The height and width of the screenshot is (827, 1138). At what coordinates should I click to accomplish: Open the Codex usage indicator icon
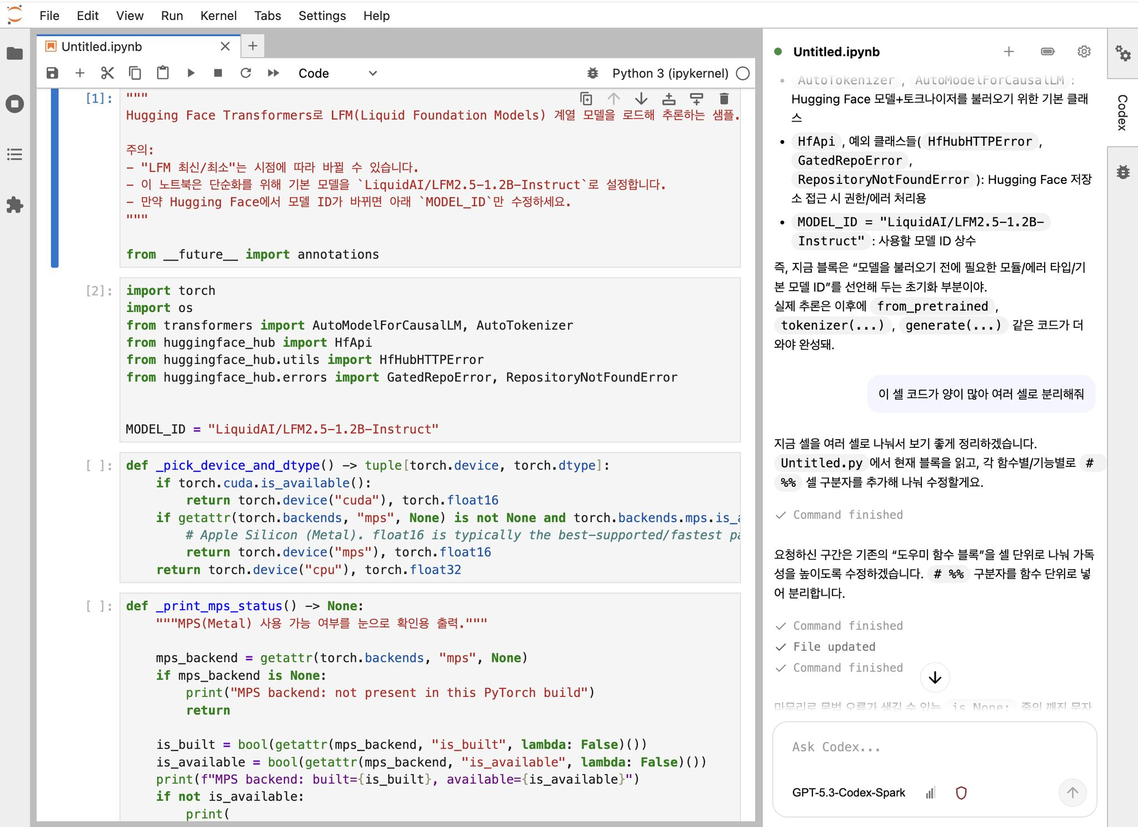pyautogui.click(x=1047, y=52)
